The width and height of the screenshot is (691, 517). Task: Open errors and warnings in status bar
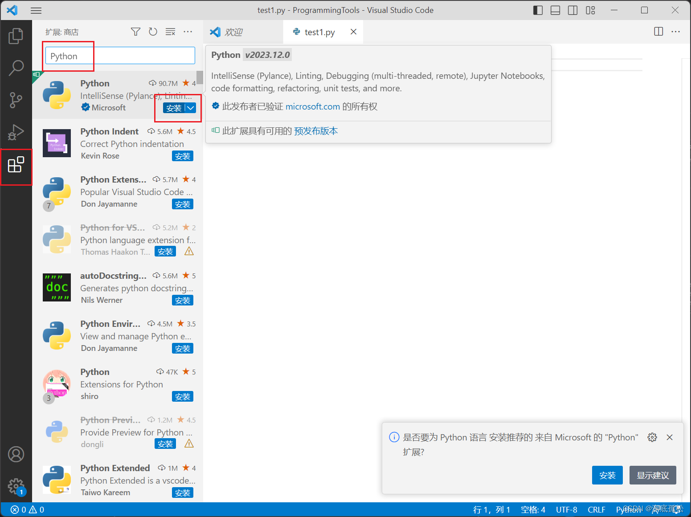pos(27,509)
